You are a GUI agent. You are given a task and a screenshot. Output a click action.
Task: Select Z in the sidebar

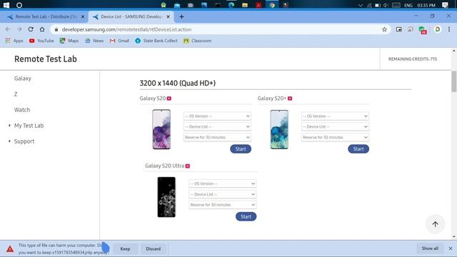[16, 94]
